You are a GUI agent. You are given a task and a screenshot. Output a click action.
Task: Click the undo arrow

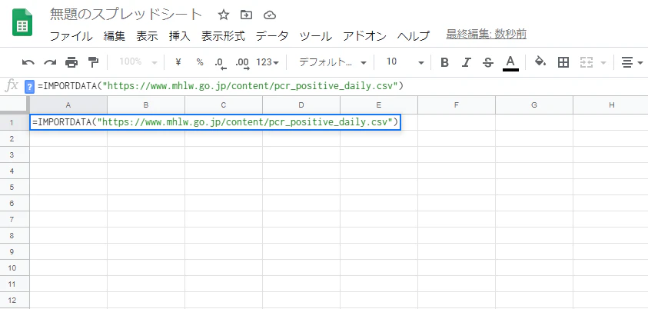pyautogui.click(x=28, y=62)
